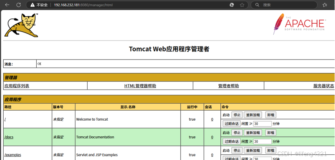Reload the page with refresh icon

tap(19, 5)
